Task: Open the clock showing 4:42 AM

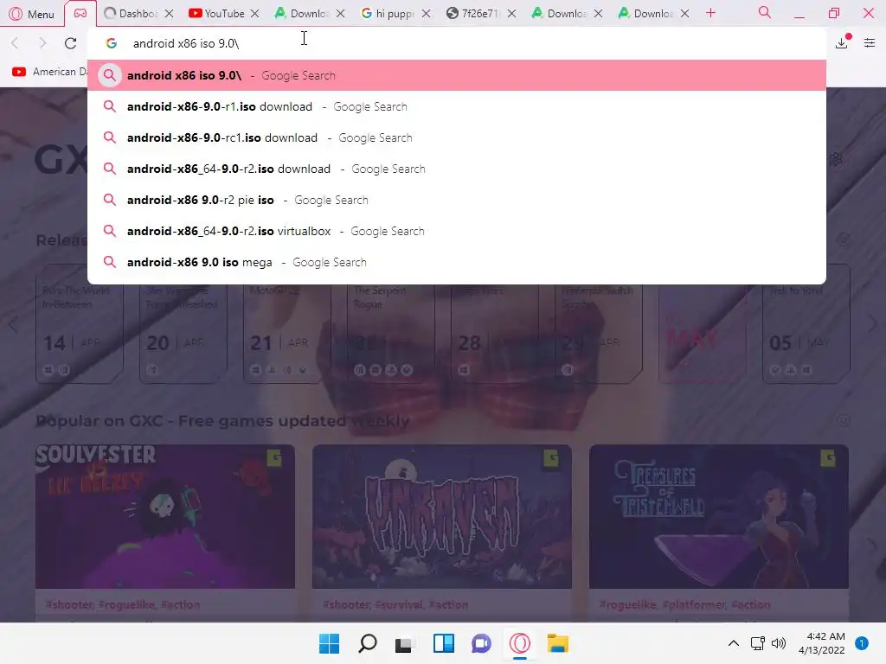Action: click(x=822, y=643)
